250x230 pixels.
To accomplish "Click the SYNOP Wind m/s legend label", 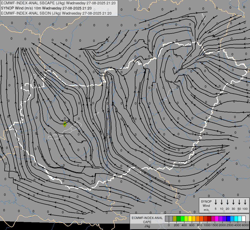I will click(206, 205).
